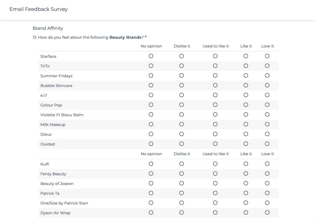The width and height of the screenshot is (316, 218).
Task: Select "Love it" for Starface
Action: (x=267, y=56)
